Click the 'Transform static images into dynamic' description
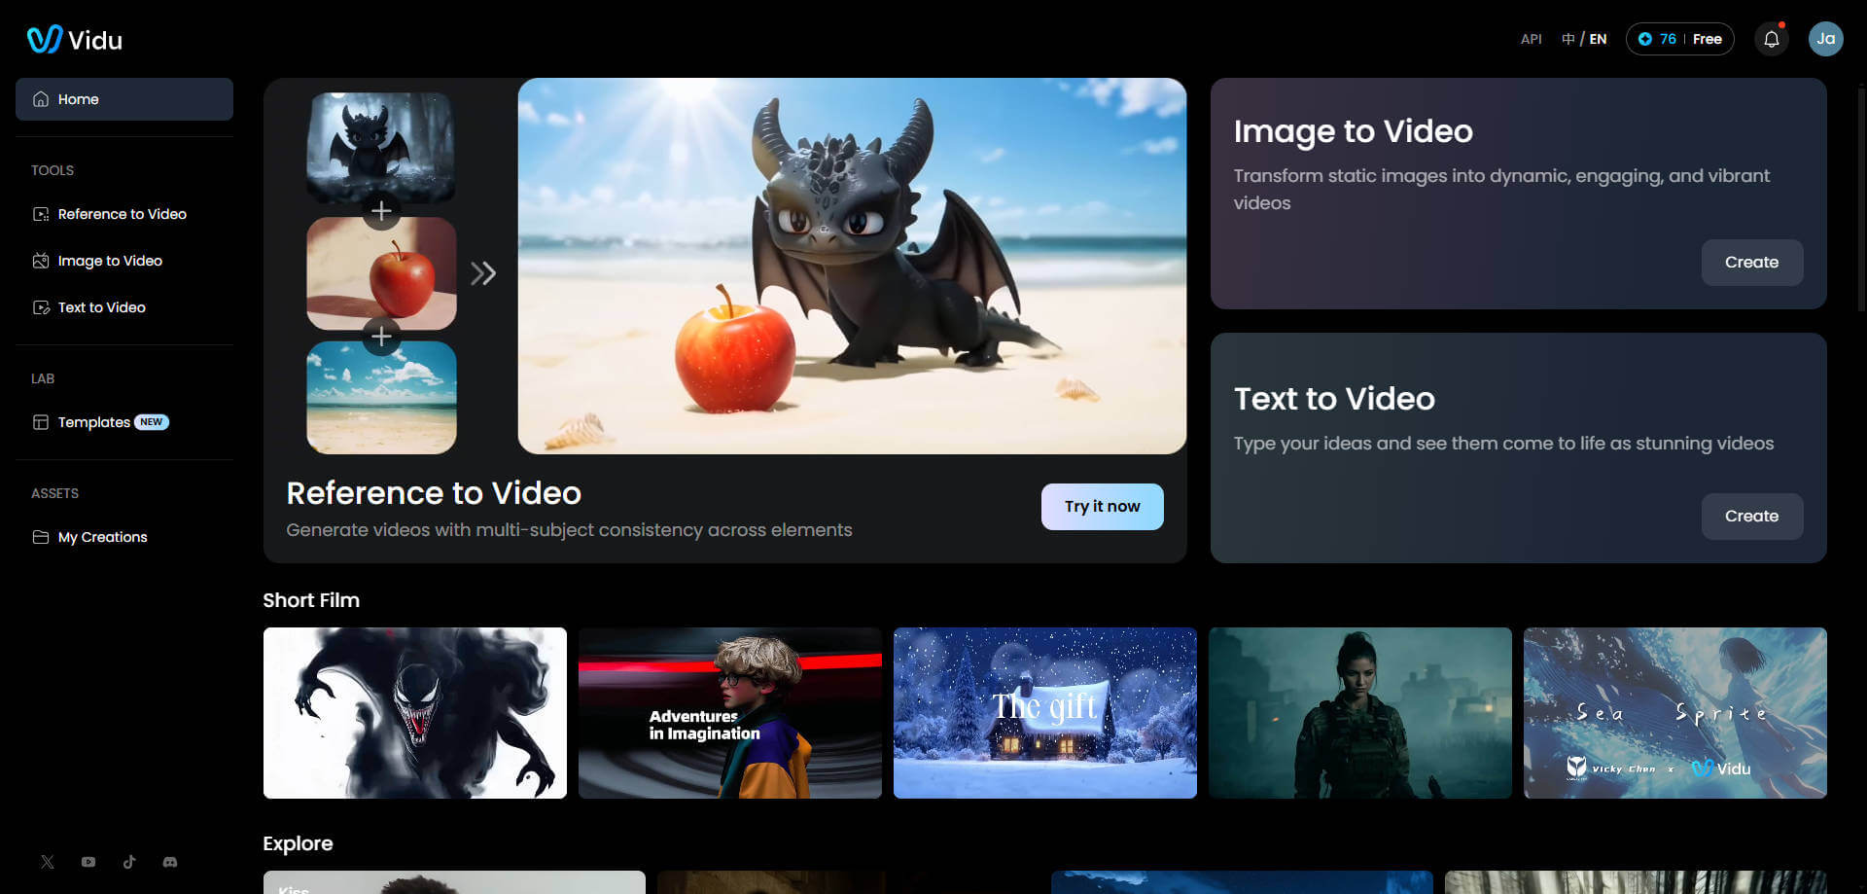Viewport: 1867px width, 894px height. [x=1501, y=190]
